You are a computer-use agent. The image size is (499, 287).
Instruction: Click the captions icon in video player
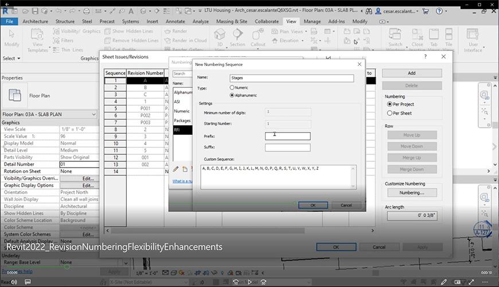pos(28,282)
